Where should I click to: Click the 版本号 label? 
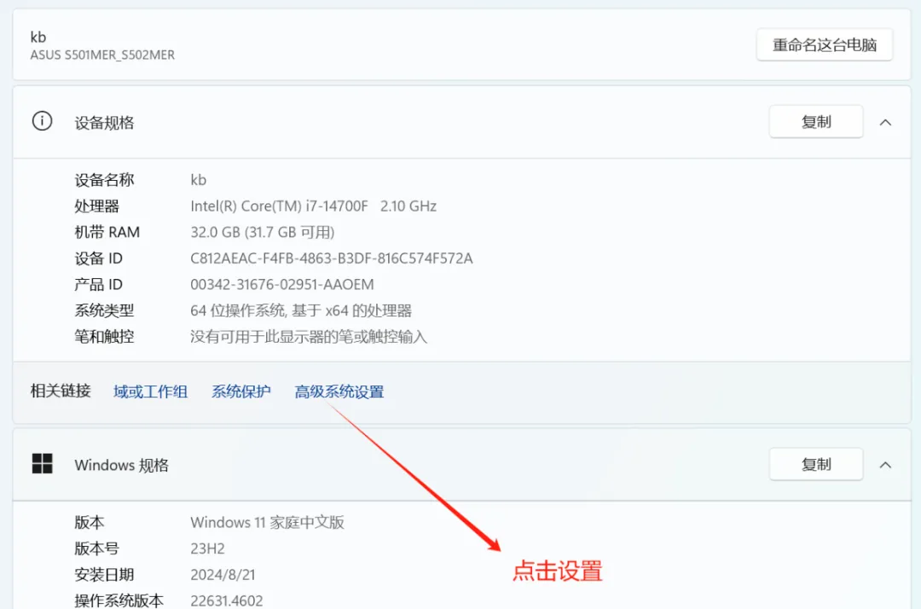97,548
